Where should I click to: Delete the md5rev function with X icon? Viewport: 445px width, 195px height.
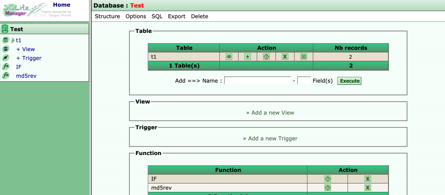pos(368,187)
